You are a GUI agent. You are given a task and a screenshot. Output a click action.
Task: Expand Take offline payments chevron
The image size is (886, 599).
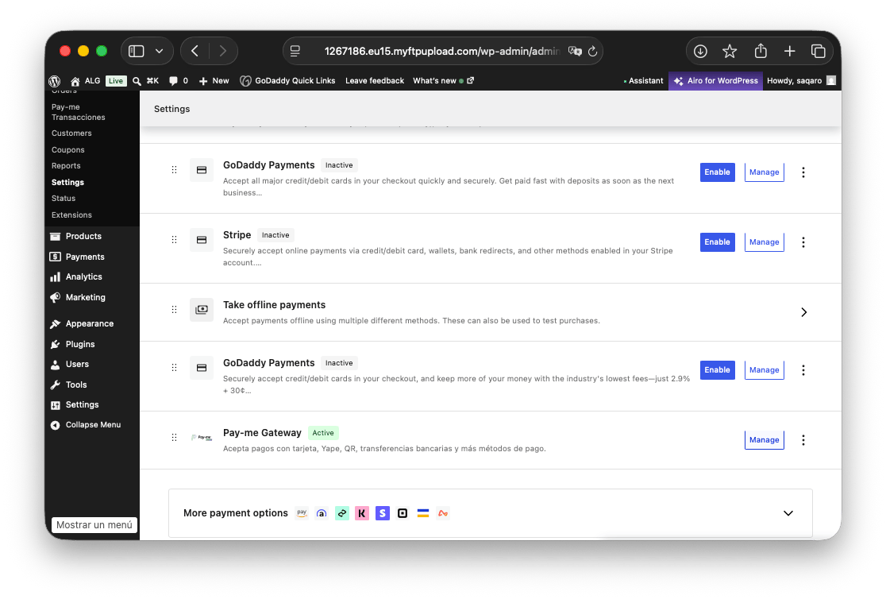point(803,312)
